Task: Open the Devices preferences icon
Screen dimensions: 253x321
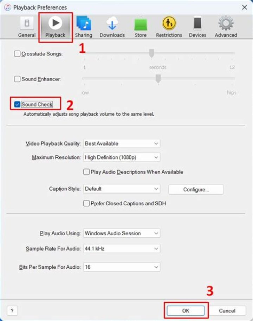Action: (x=197, y=24)
